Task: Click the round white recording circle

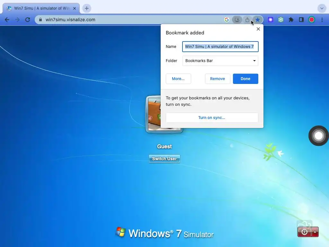Action: click(319, 136)
